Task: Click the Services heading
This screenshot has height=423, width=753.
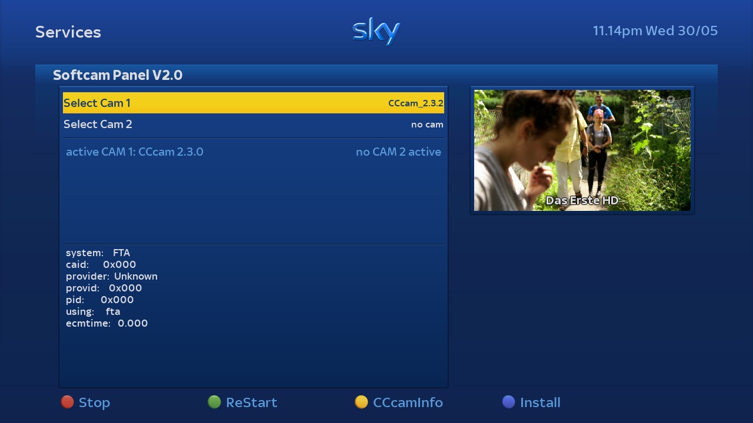Action: [68, 32]
